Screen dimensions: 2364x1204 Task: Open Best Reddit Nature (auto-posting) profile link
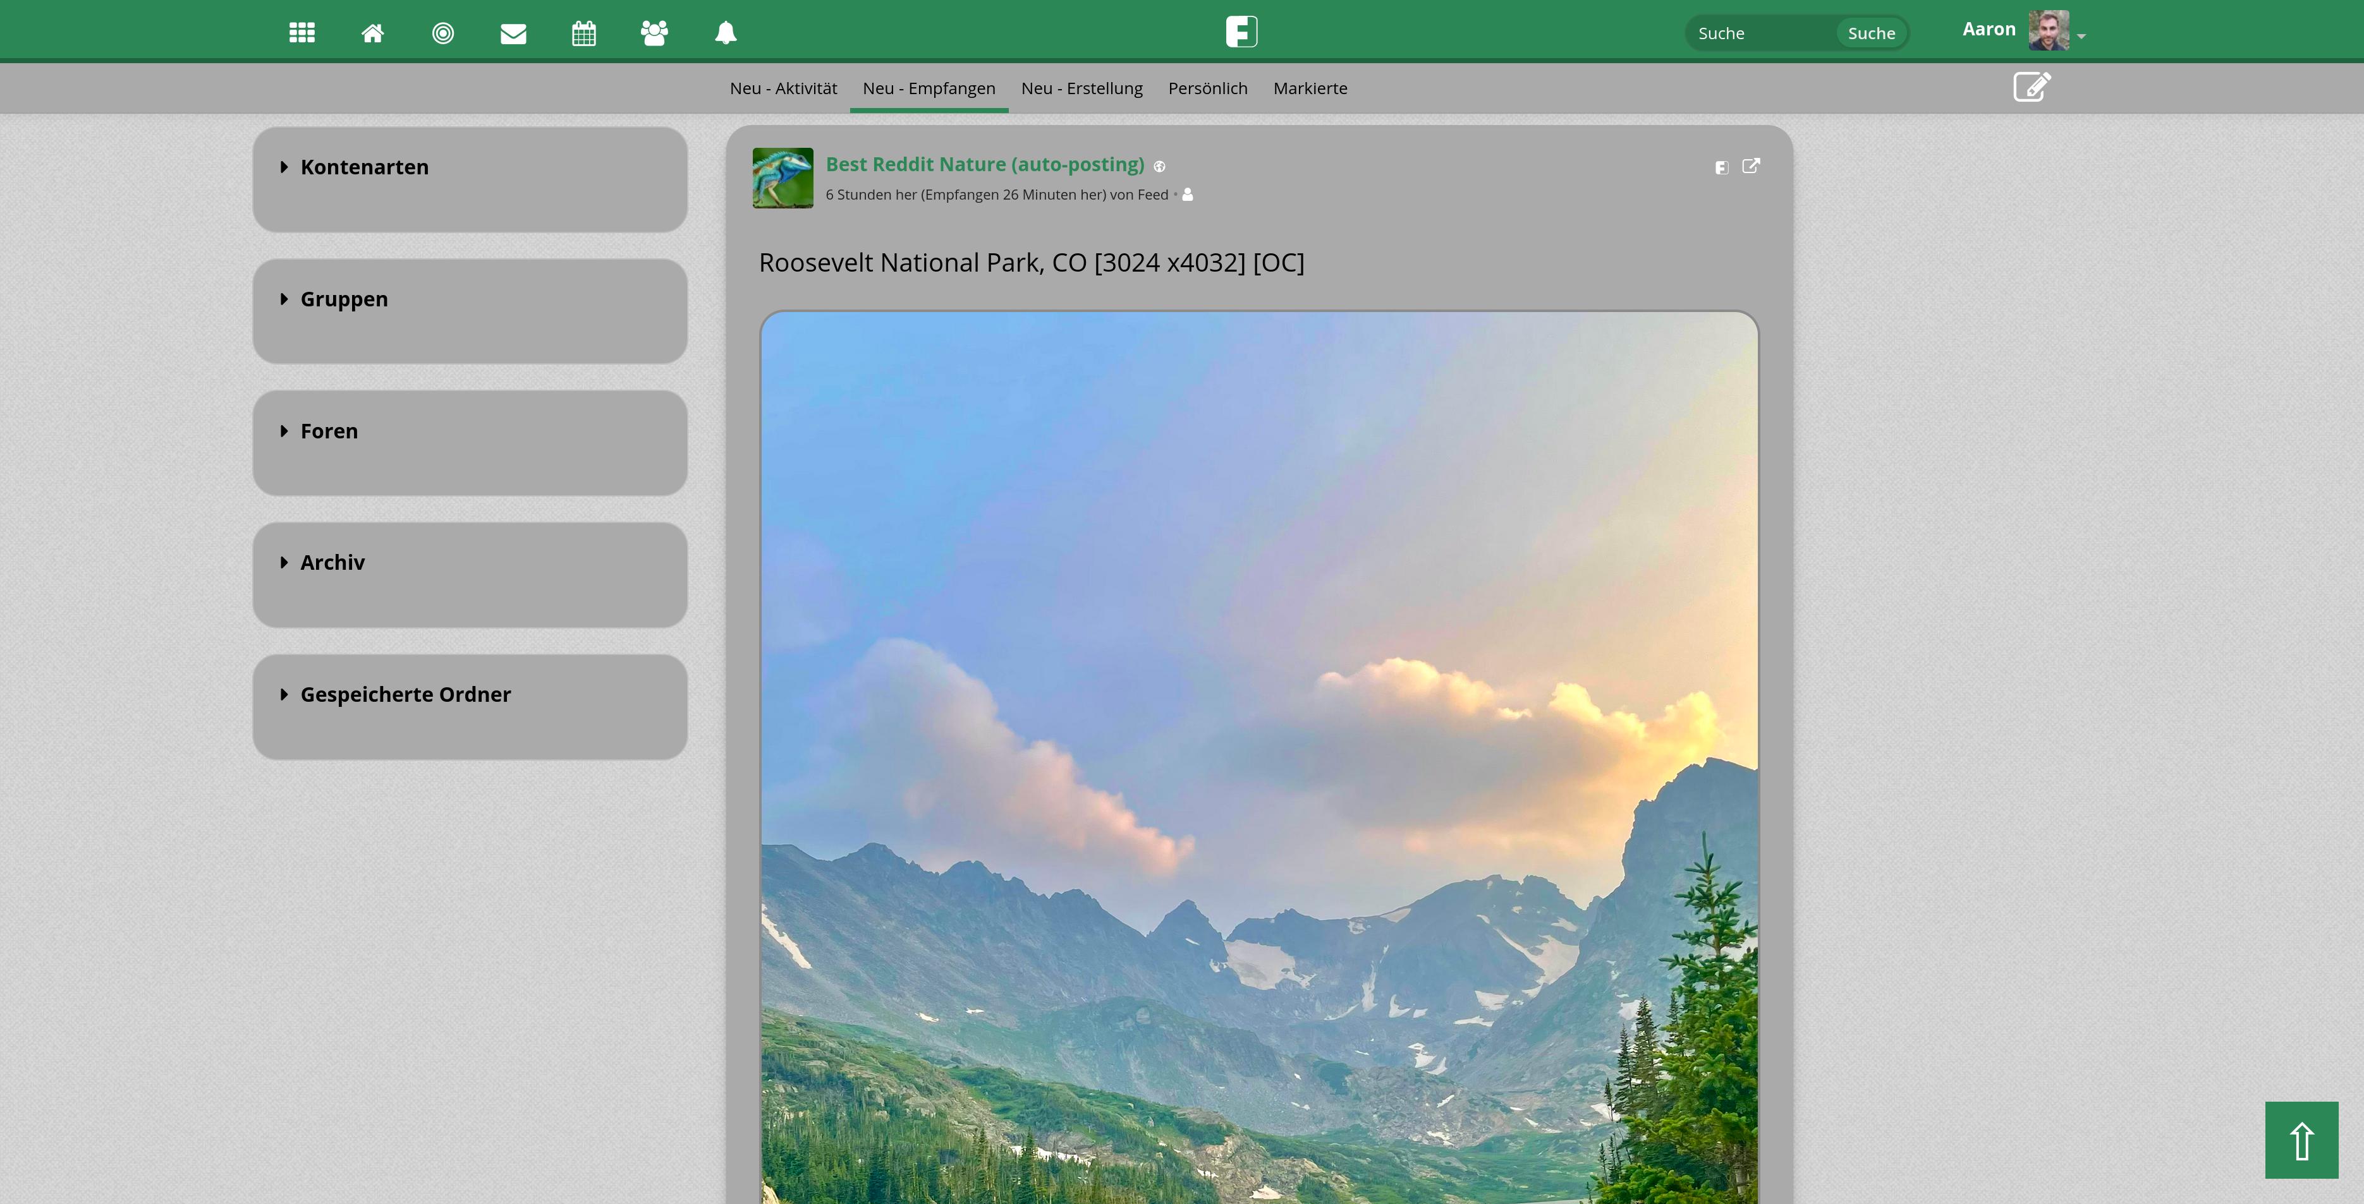coord(985,164)
